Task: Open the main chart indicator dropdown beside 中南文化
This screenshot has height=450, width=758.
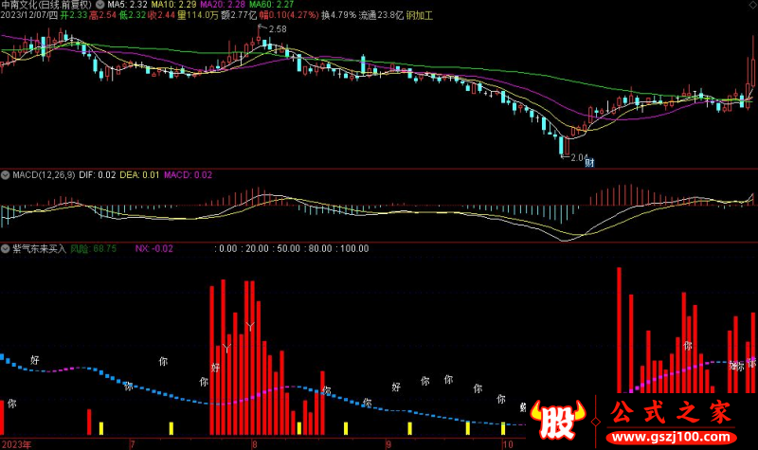Action: click(x=99, y=5)
